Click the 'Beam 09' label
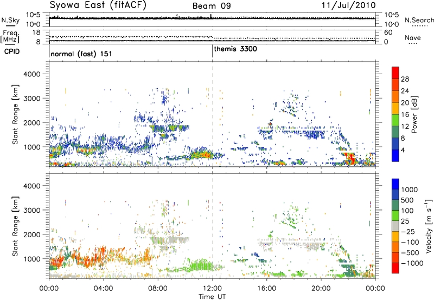 [x=212, y=6]
